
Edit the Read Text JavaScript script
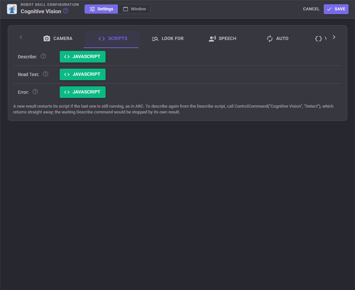click(83, 74)
